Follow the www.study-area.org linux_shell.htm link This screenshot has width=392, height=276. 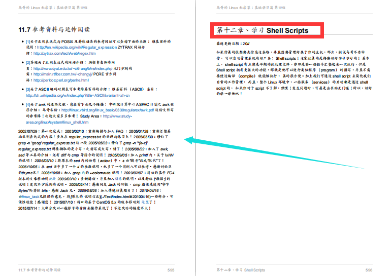coord(79,119)
